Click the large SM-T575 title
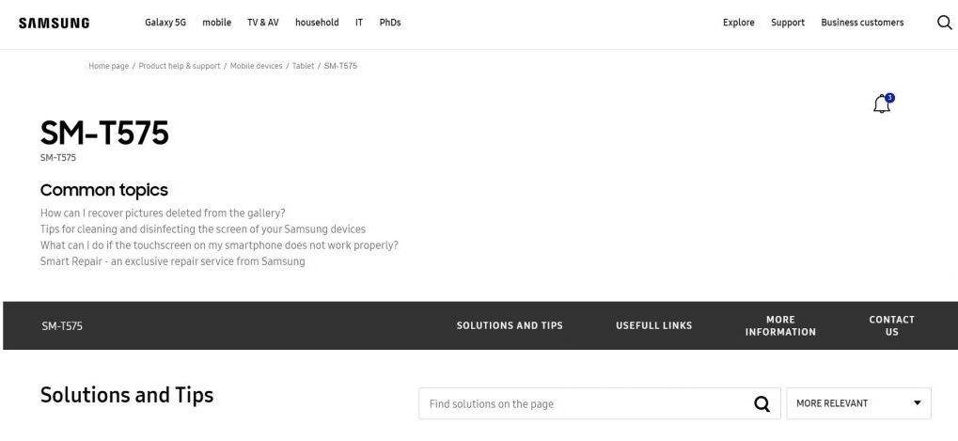The width and height of the screenshot is (958, 441). click(104, 133)
